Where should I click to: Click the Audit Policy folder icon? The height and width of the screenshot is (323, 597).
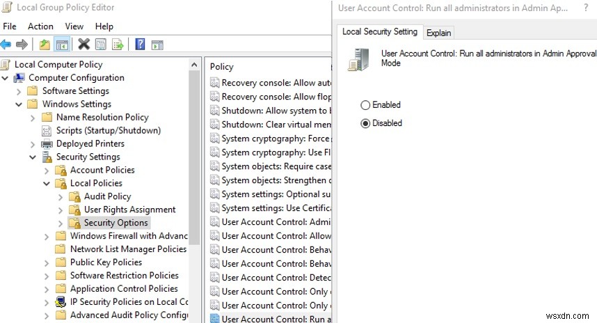point(74,196)
